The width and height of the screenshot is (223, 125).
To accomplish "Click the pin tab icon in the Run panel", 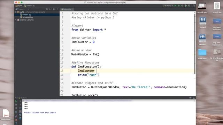I will tap(16, 116).
